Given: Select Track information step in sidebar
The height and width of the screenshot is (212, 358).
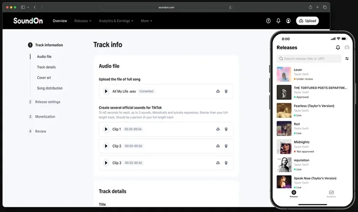Looking at the screenshot, I should click(45, 45).
